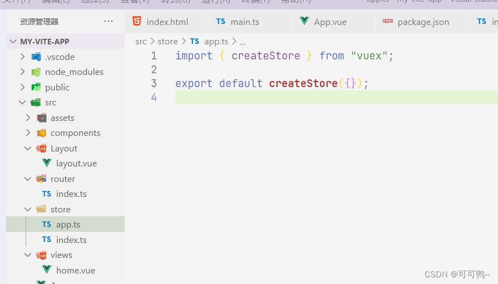
Task: Click the TS icon of store index.ts
Action: click(x=47, y=240)
